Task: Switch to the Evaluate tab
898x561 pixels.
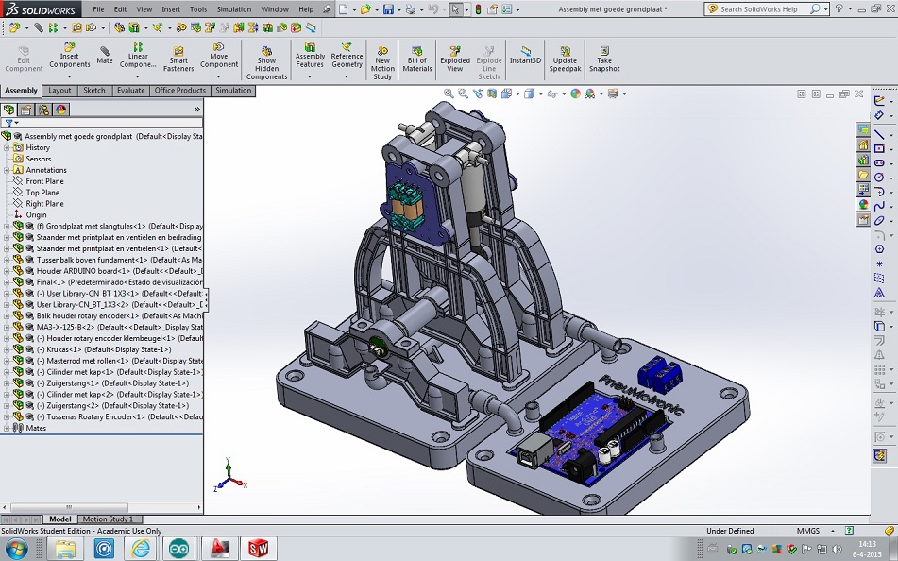Action: click(x=130, y=91)
